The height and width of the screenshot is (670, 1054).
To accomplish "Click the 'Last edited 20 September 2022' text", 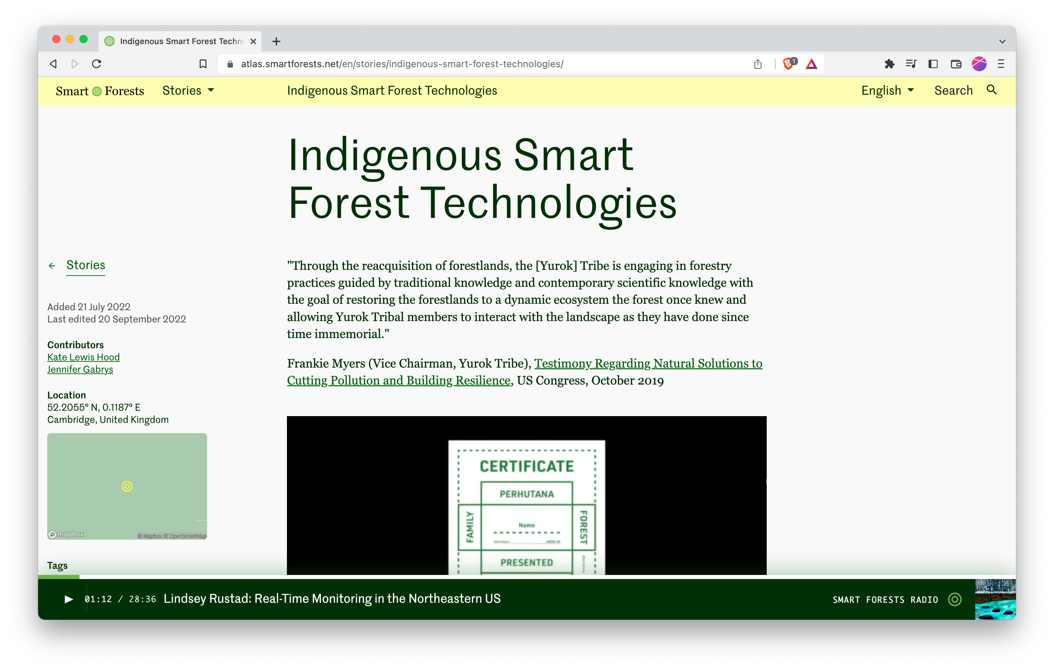I will click(x=116, y=319).
